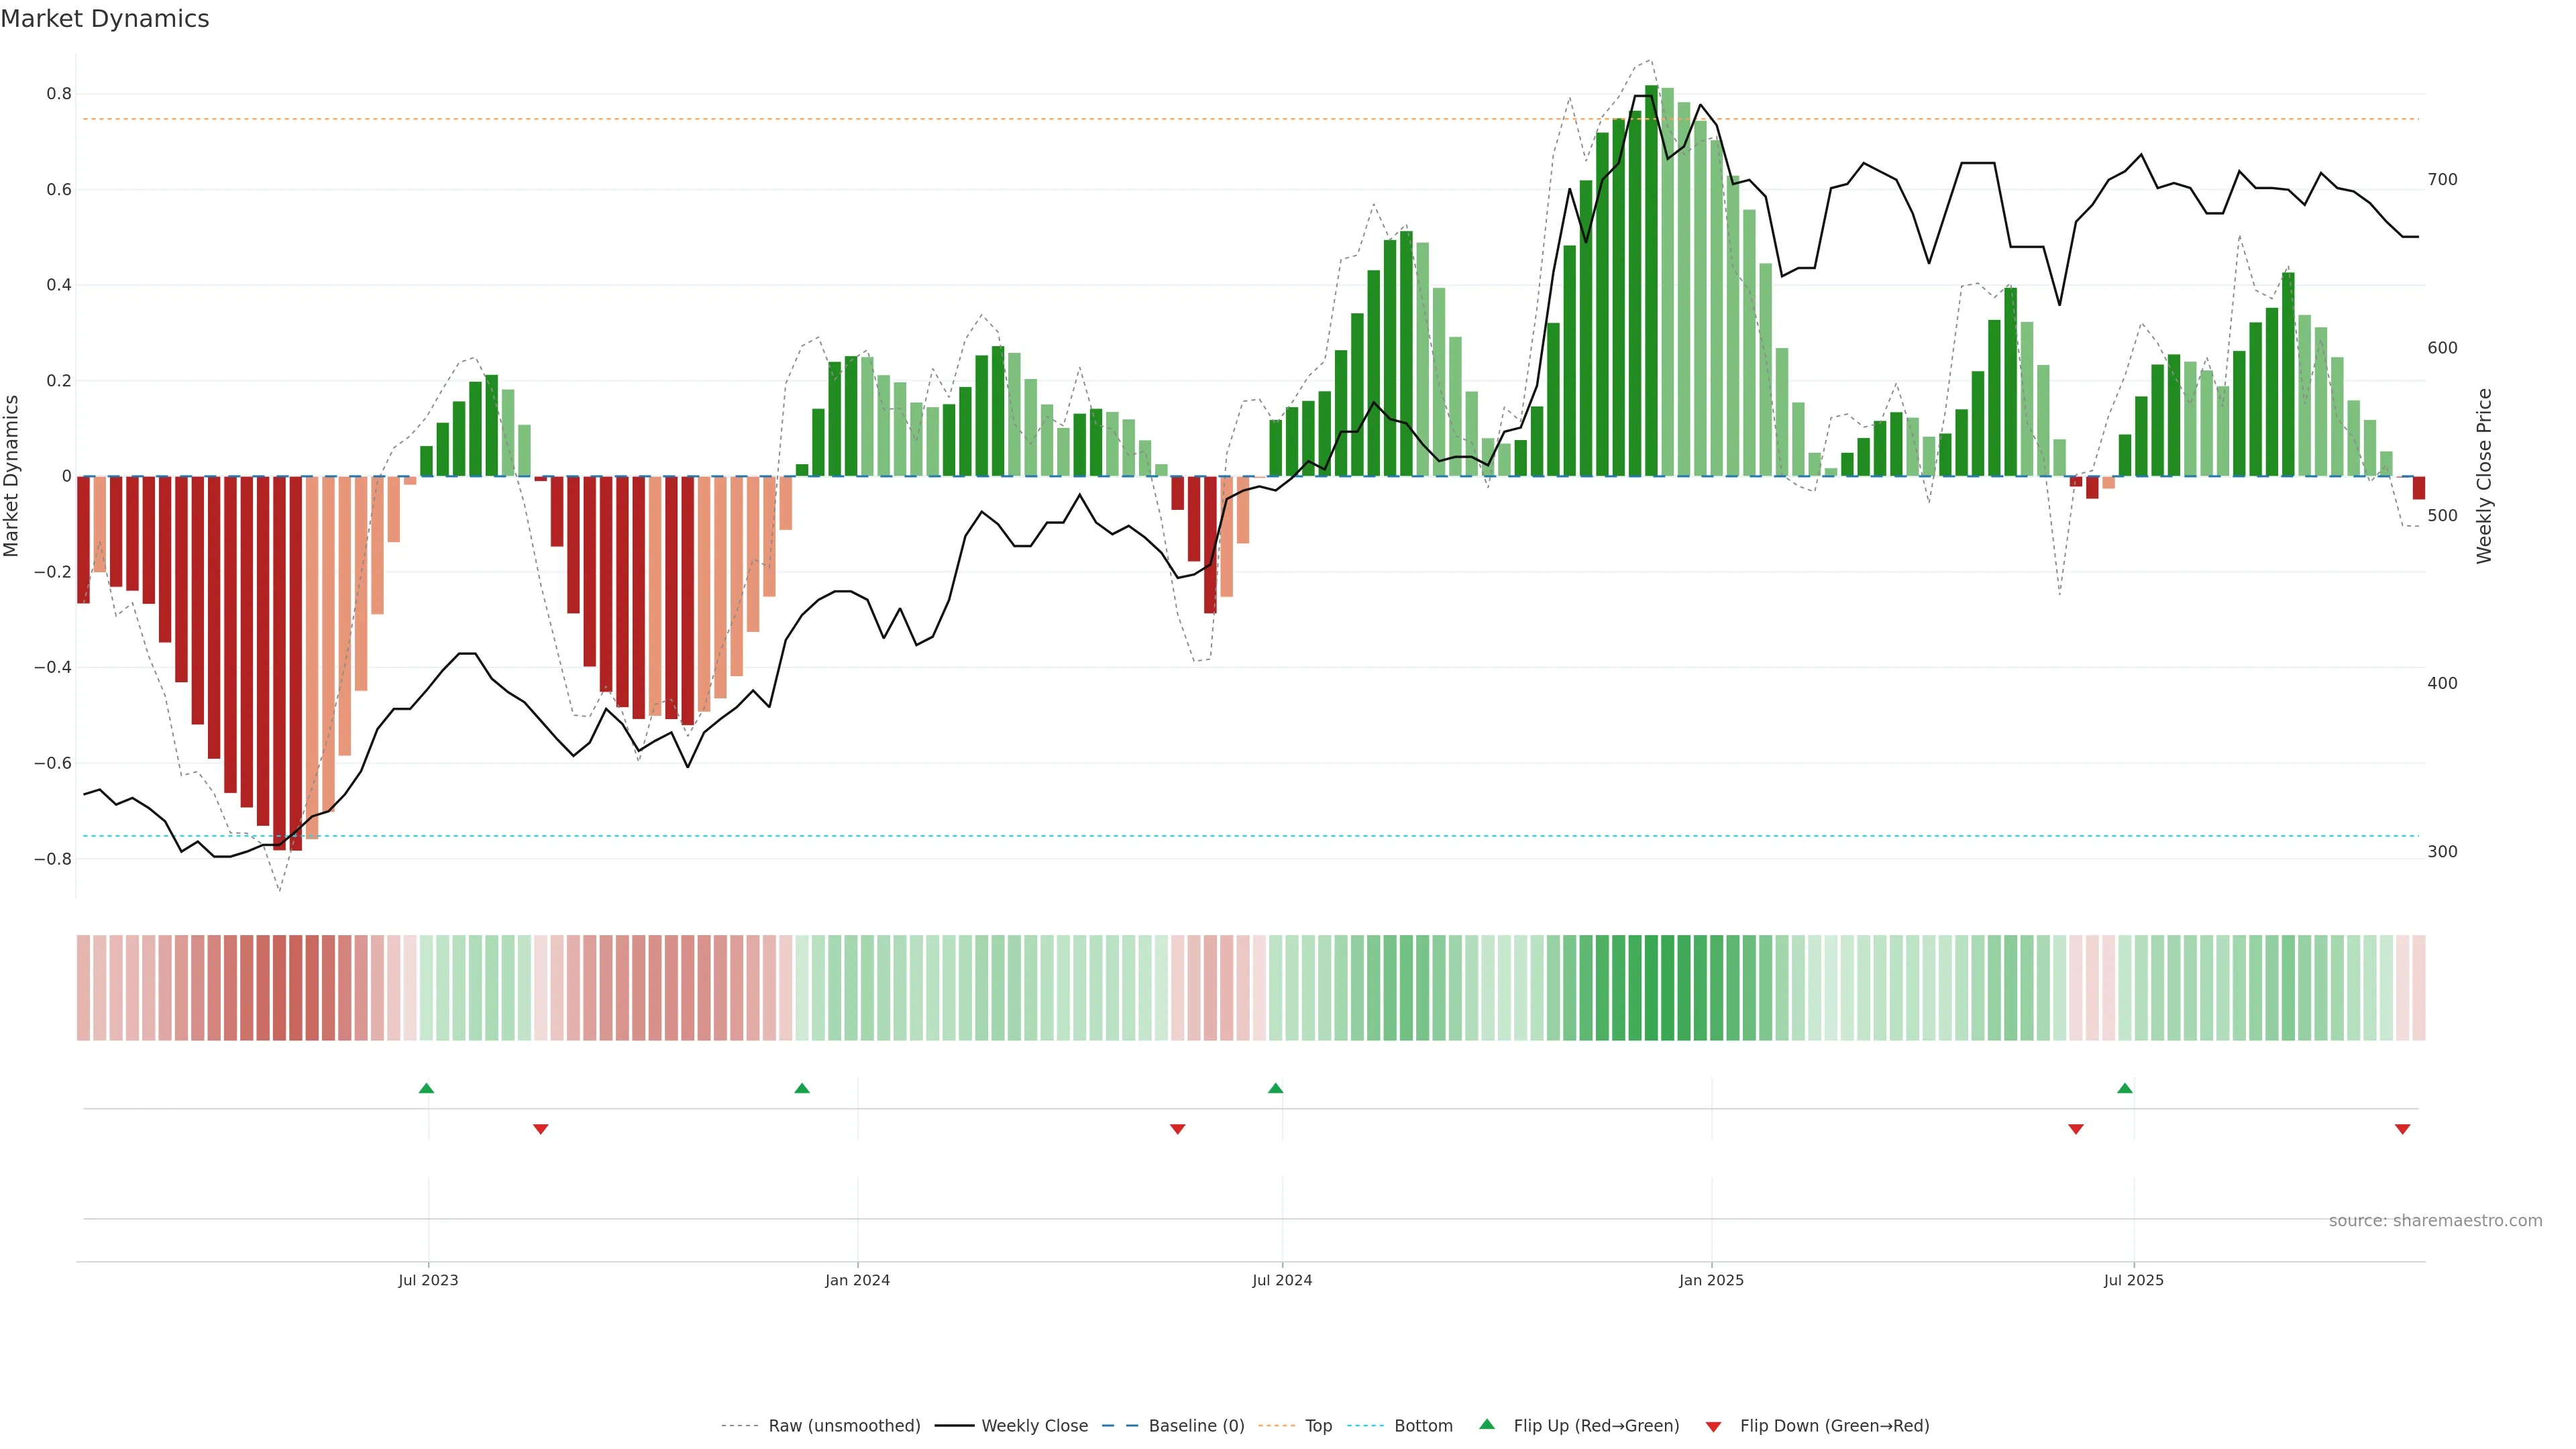Click the last red flip-down triangle at far right
Image resolution: width=2576 pixels, height=1449 pixels.
click(x=2402, y=1129)
